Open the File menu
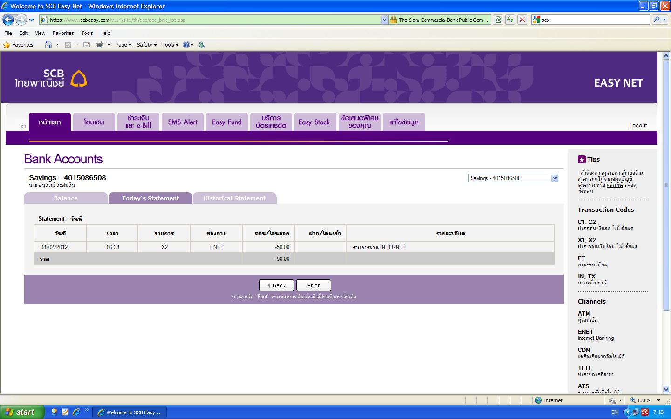671x419 pixels. [8, 33]
